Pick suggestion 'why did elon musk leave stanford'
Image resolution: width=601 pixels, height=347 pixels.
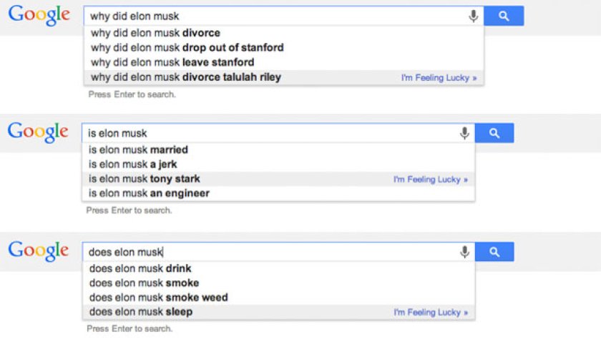coord(172,62)
